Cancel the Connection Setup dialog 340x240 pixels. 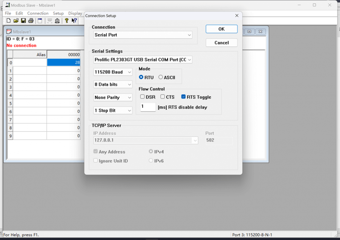coord(221,43)
